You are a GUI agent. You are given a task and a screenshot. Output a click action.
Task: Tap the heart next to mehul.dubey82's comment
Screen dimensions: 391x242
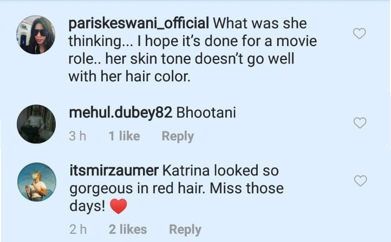pos(360,122)
